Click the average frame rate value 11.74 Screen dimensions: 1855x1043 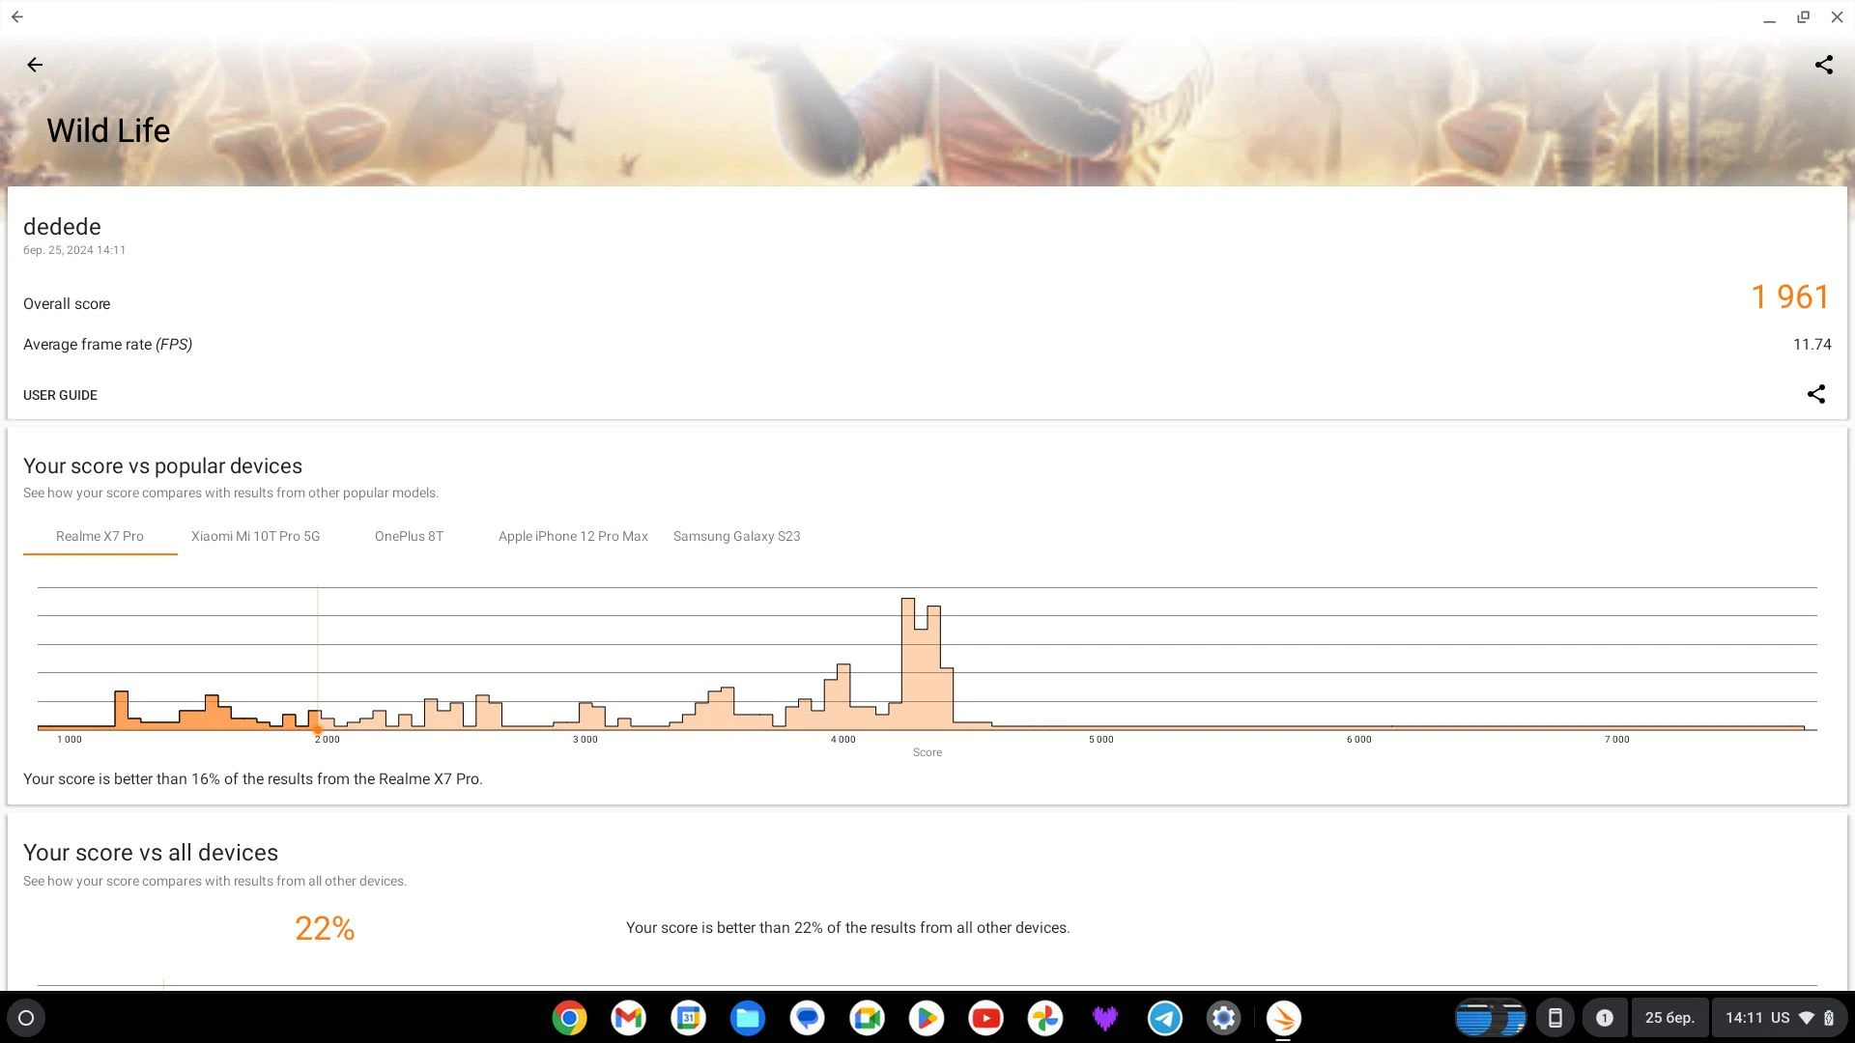coord(1812,345)
